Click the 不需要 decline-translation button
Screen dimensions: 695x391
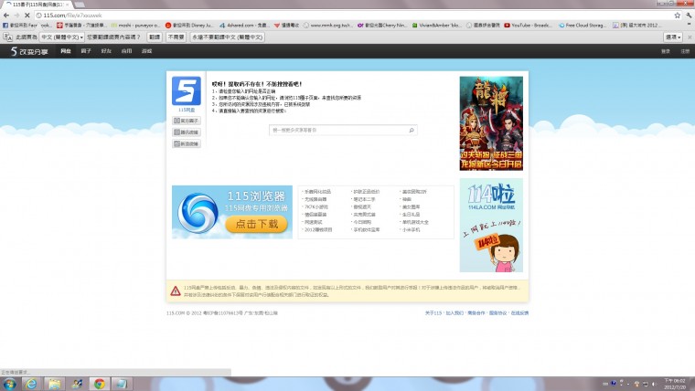pos(176,37)
